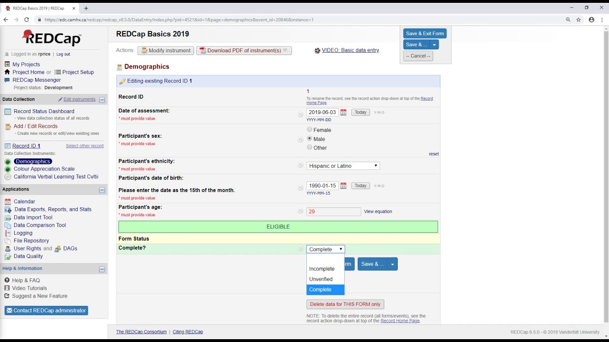Click the history icon next to Complete? field
The height and width of the screenshot is (342, 609).
tap(300, 248)
